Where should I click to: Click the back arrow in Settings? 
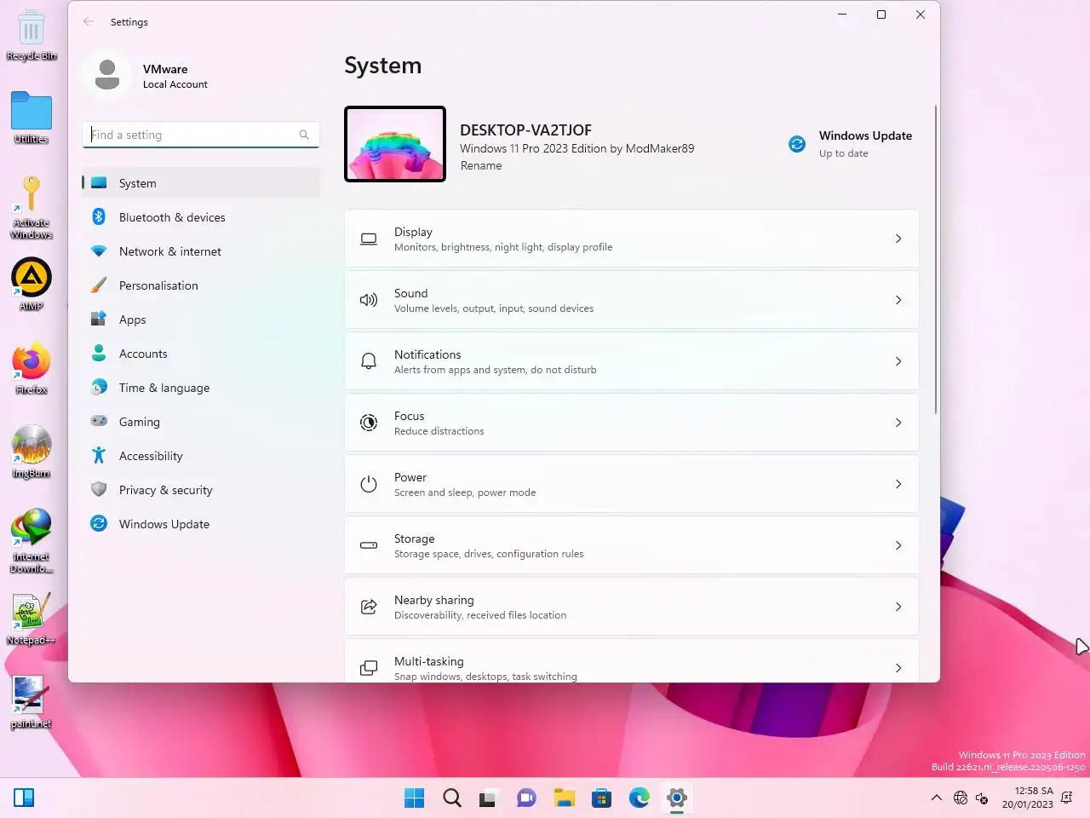coord(89,21)
